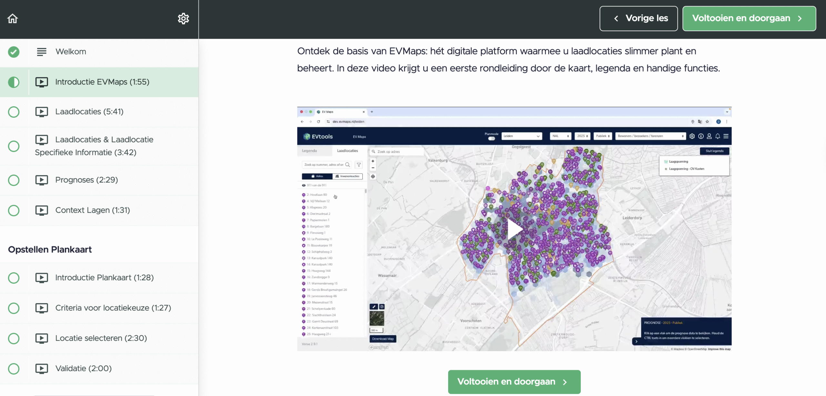826x396 pixels.
Task: Click top Voltooien en doorgaan button
Action: [749, 18]
